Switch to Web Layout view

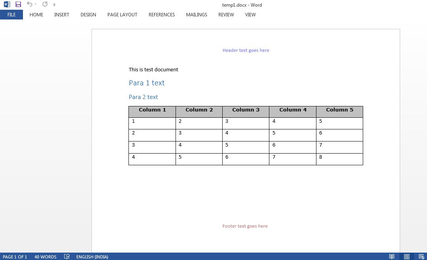pos(421,256)
